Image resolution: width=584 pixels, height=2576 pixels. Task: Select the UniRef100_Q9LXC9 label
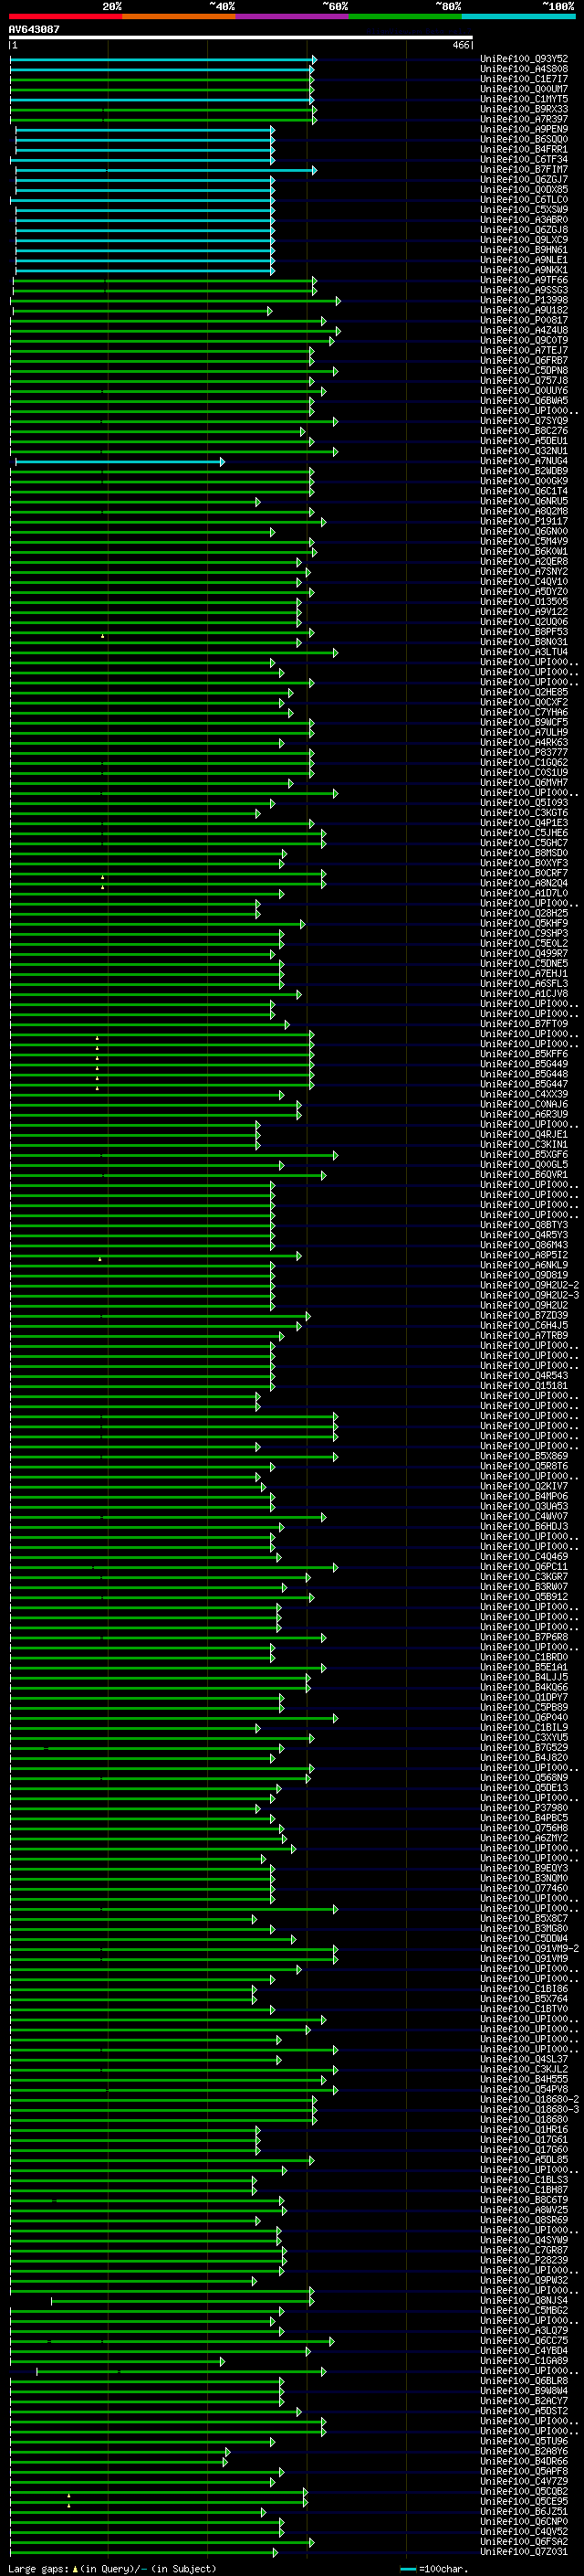tap(524, 240)
